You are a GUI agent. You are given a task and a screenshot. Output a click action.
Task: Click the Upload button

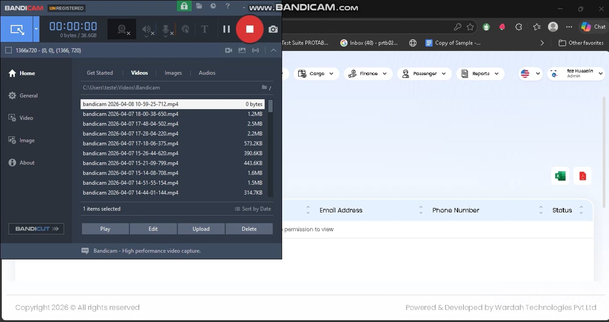201,229
